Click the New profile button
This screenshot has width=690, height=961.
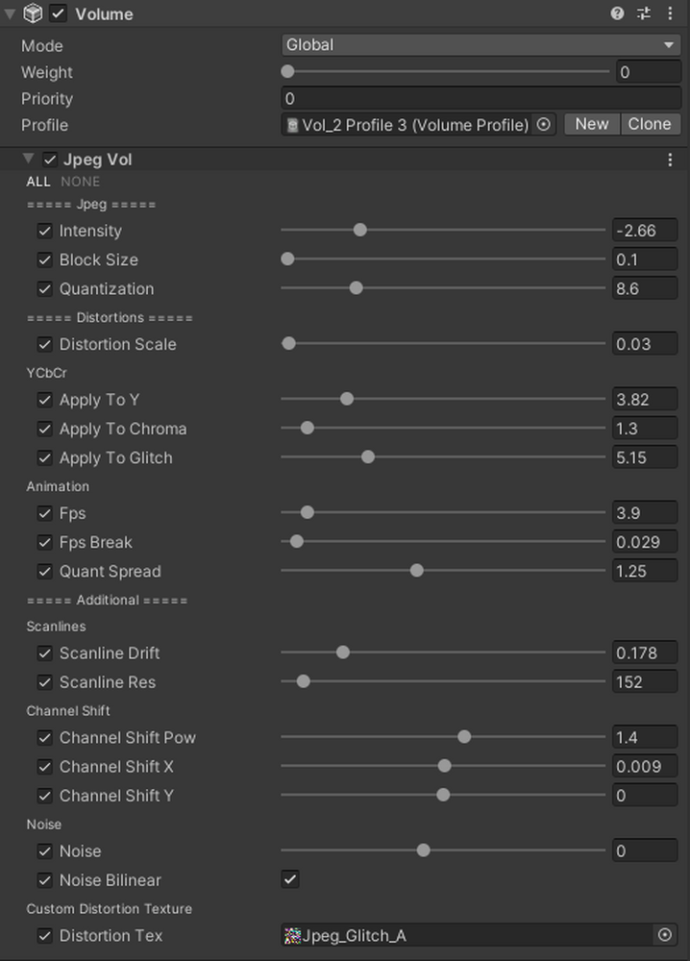592,124
